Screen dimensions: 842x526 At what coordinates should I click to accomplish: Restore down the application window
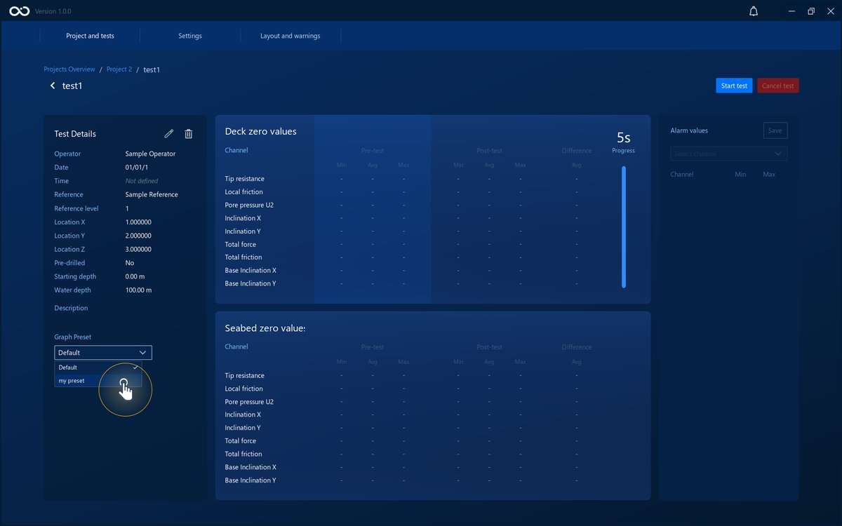811,11
